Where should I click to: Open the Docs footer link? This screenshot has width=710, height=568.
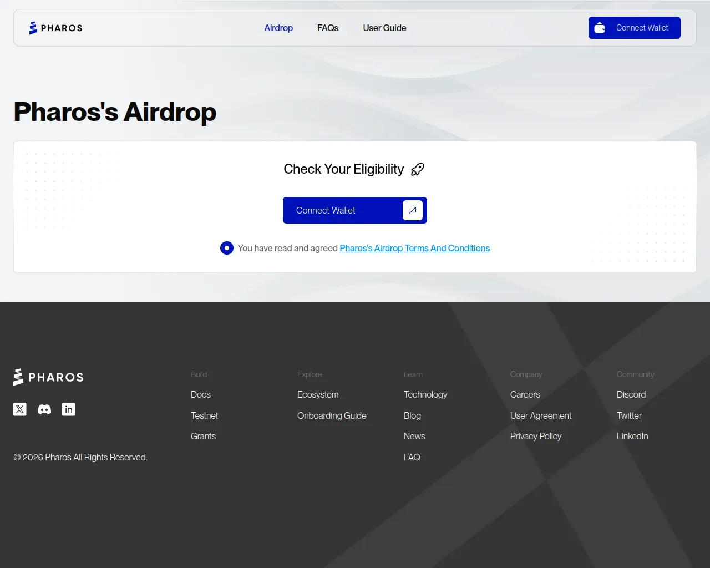(201, 394)
